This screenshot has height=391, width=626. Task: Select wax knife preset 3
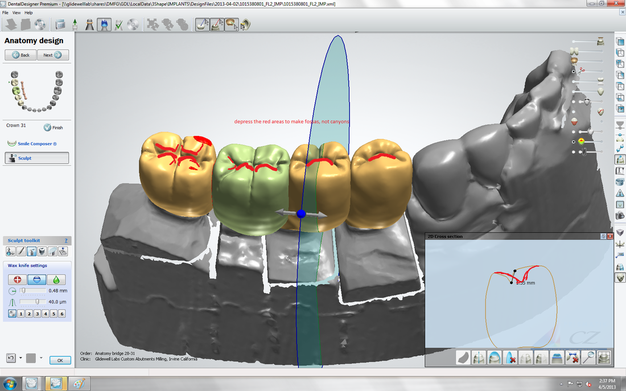[x=36, y=314]
